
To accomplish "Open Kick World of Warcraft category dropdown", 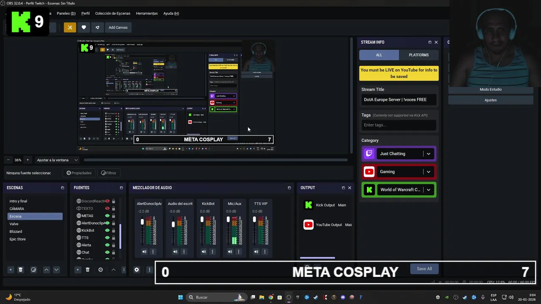I will [428, 190].
